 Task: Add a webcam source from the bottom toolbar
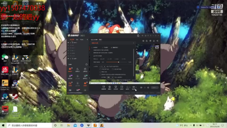click(110, 88)
